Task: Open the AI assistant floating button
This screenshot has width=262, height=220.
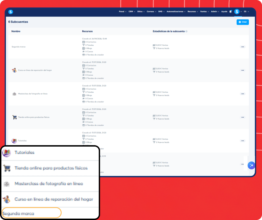Action: tap(251, 165)
